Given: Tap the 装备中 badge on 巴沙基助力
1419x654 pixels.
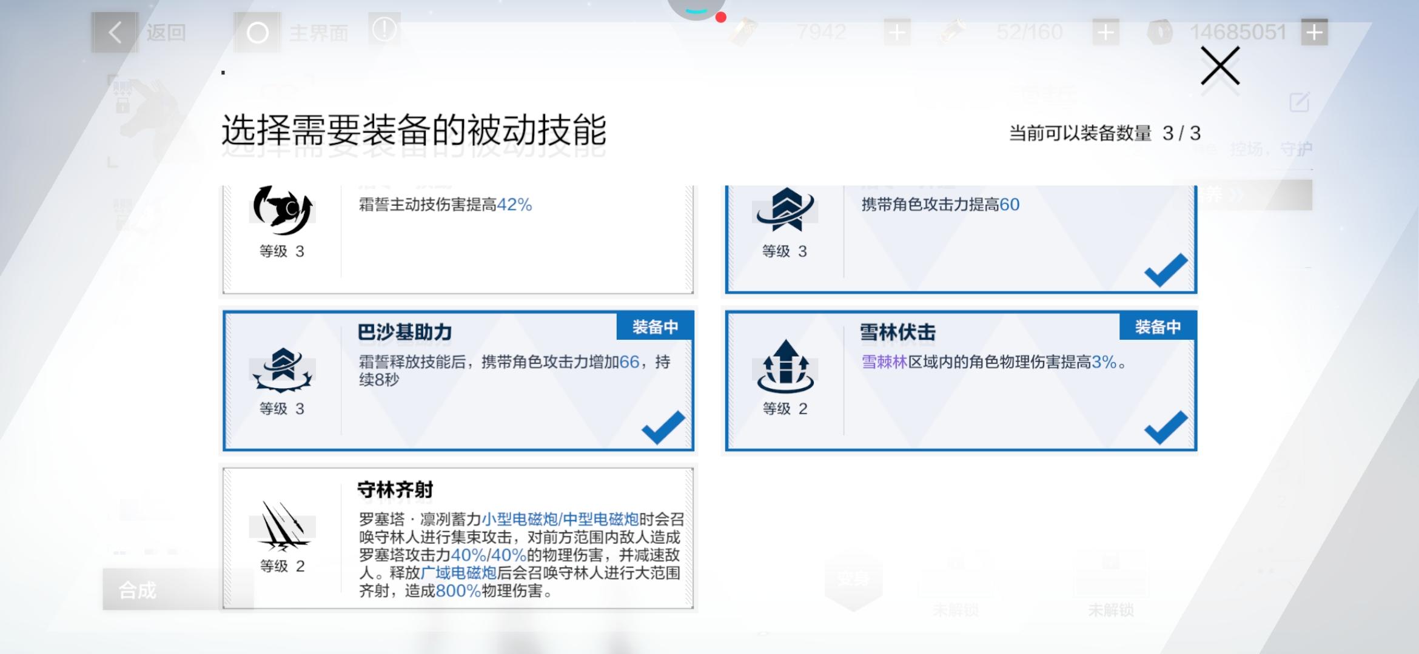Looking at the screenshot, I should pos(655,327).
